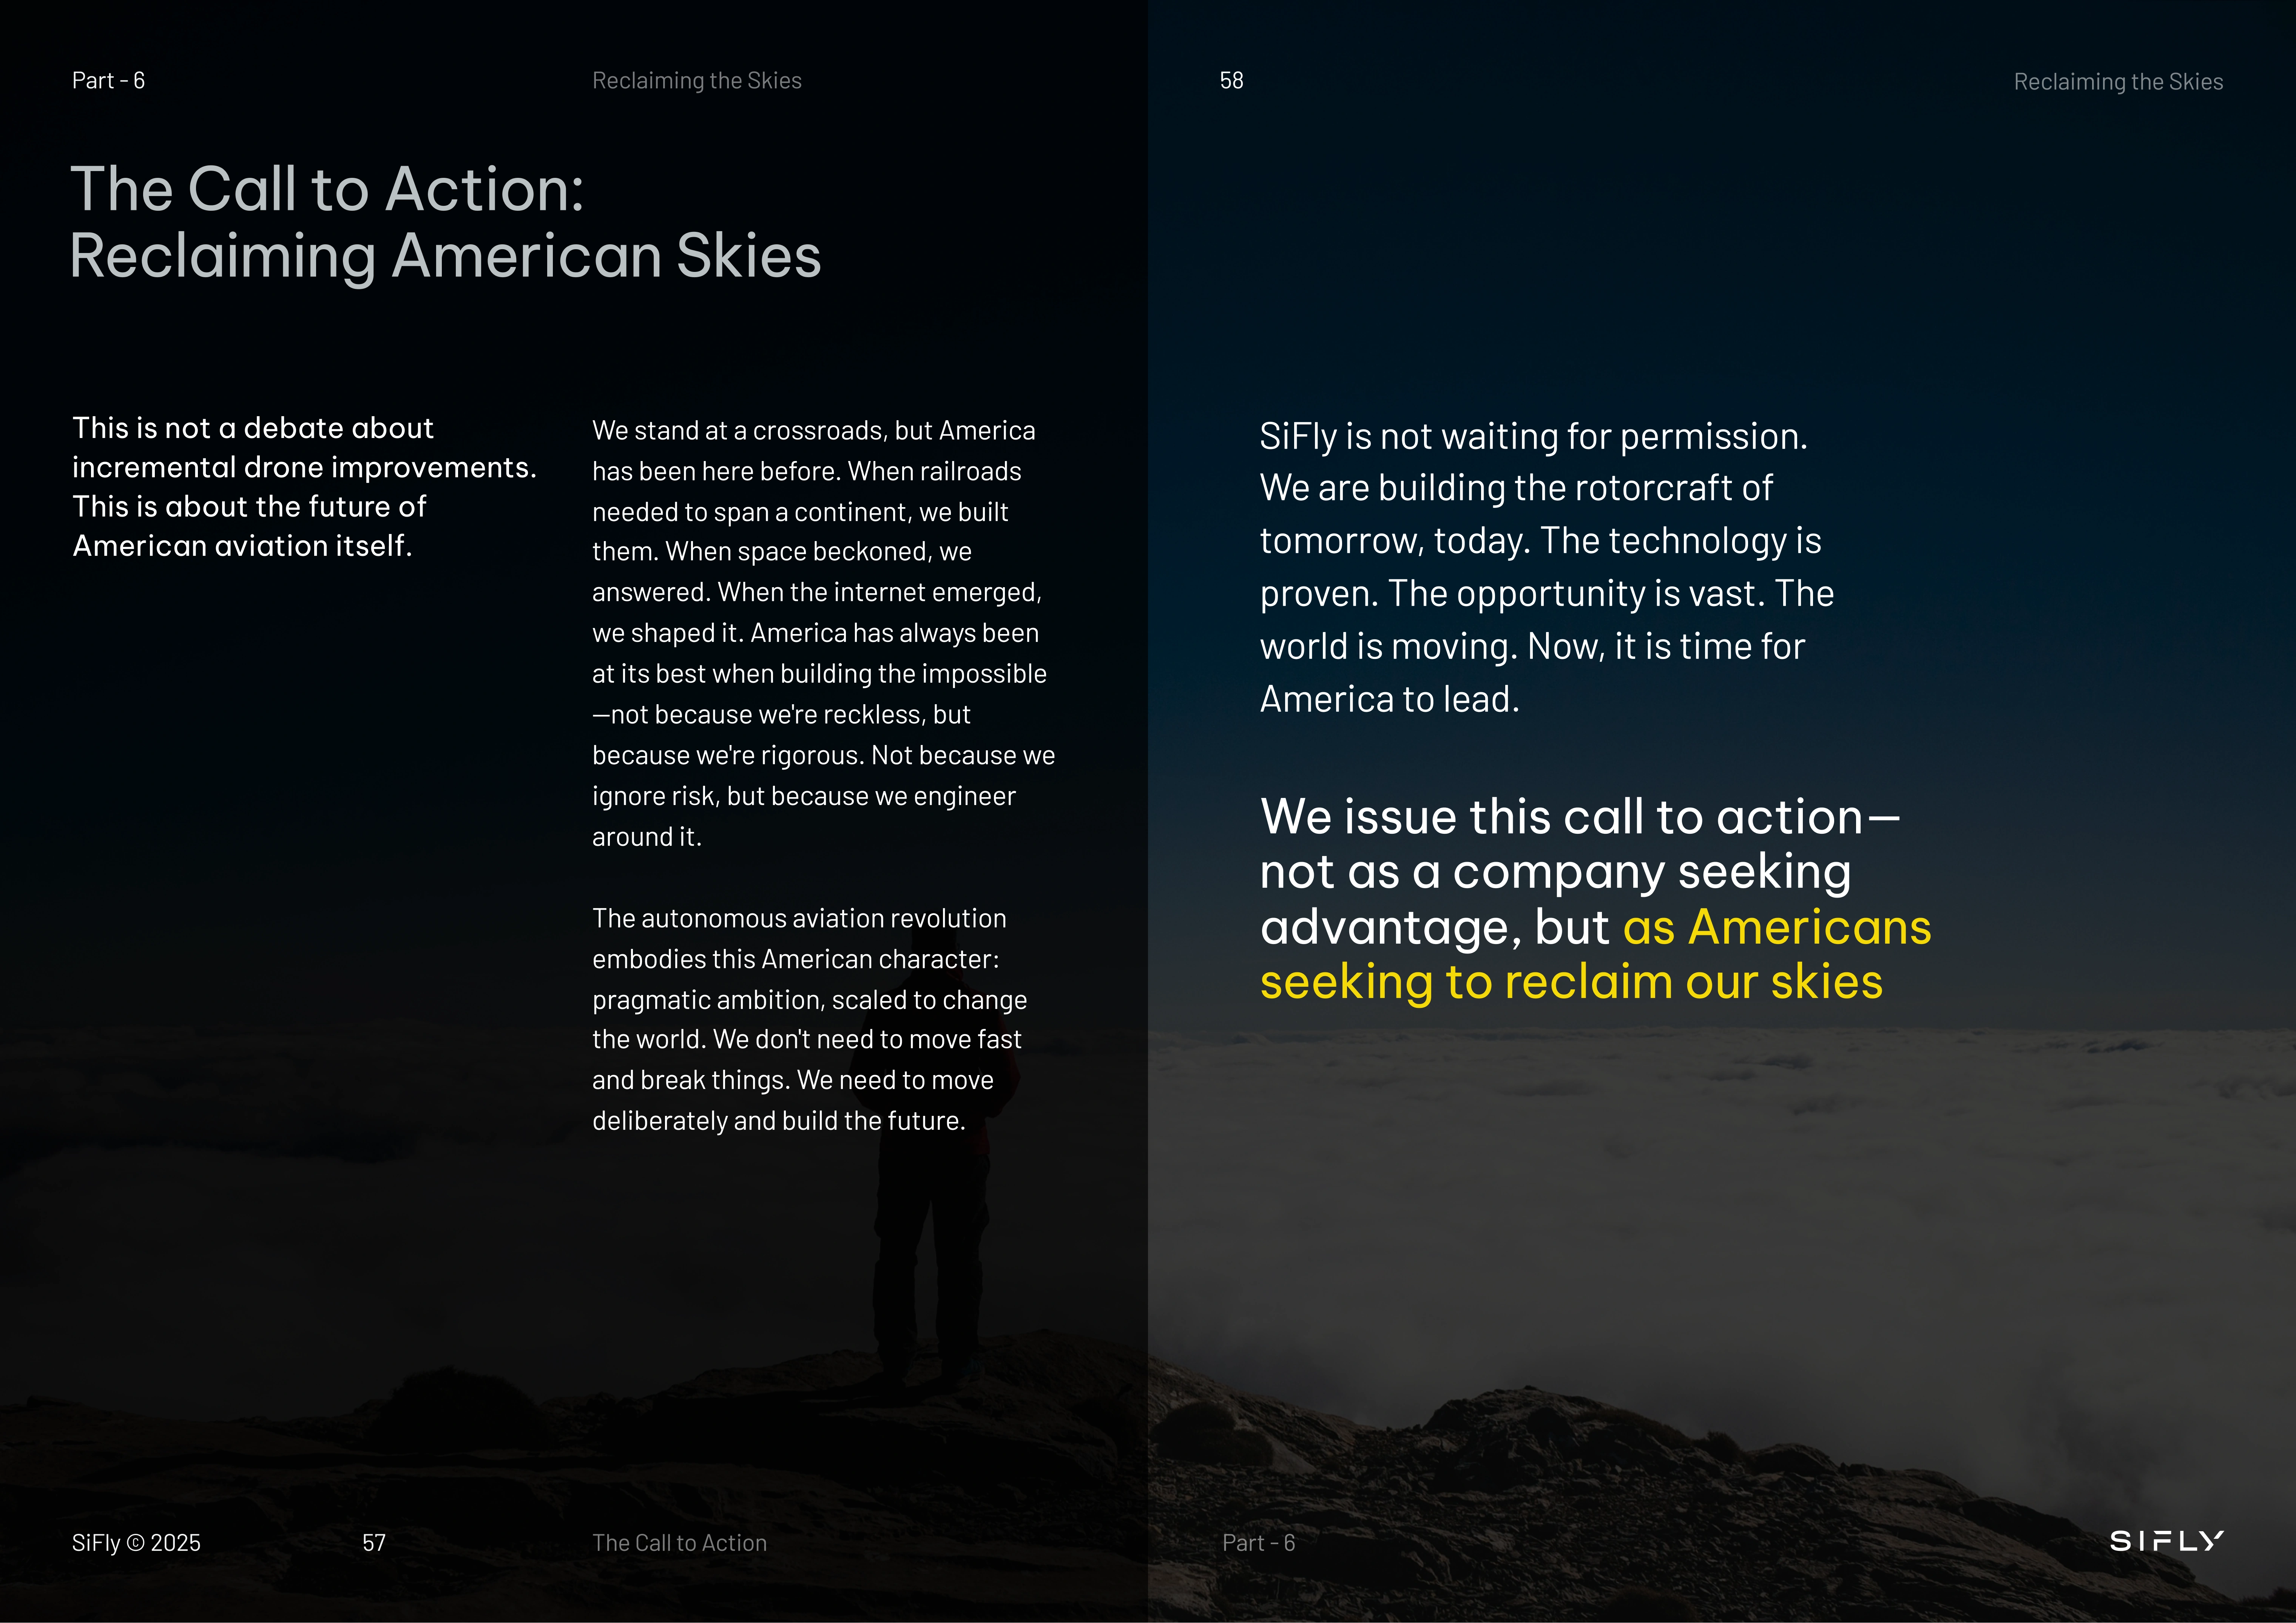Click the Reclaiming the Skies right header
The height and width of the screenshot is (1623, 2296).
[2118, 82]
